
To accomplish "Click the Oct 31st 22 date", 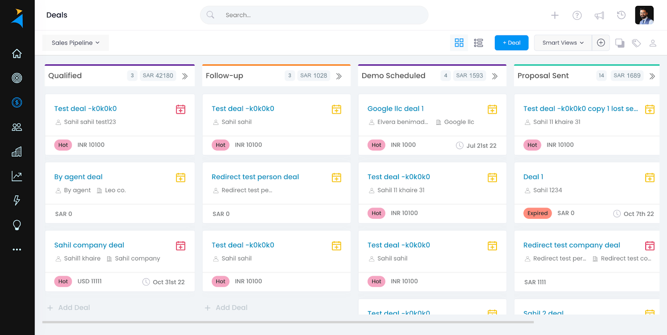I will tap(168, 282).
